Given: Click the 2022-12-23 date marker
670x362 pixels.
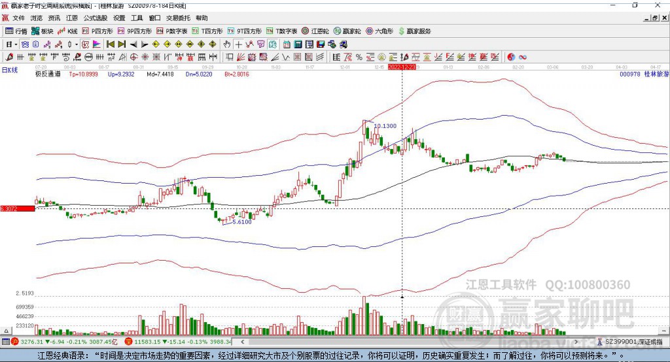Looking at the screenshot, I should [x=402, y=67].
